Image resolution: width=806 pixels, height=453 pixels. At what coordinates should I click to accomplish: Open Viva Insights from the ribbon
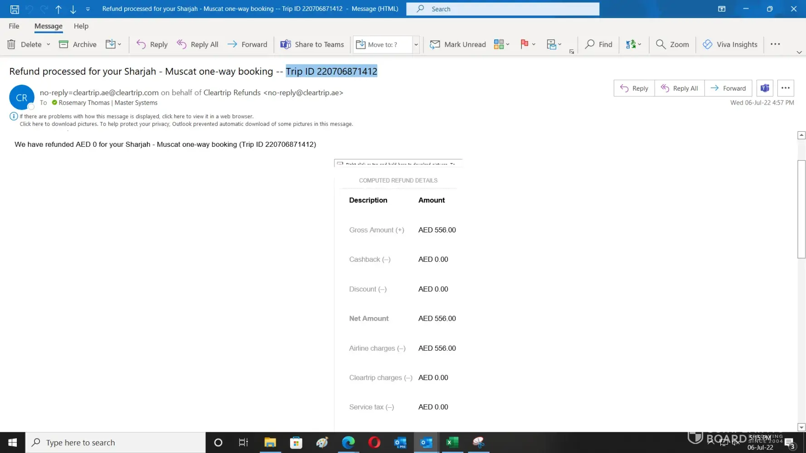[x=730, y=44]
